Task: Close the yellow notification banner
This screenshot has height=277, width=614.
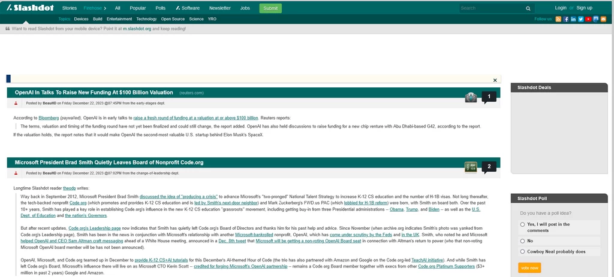Action: point(495,80)
